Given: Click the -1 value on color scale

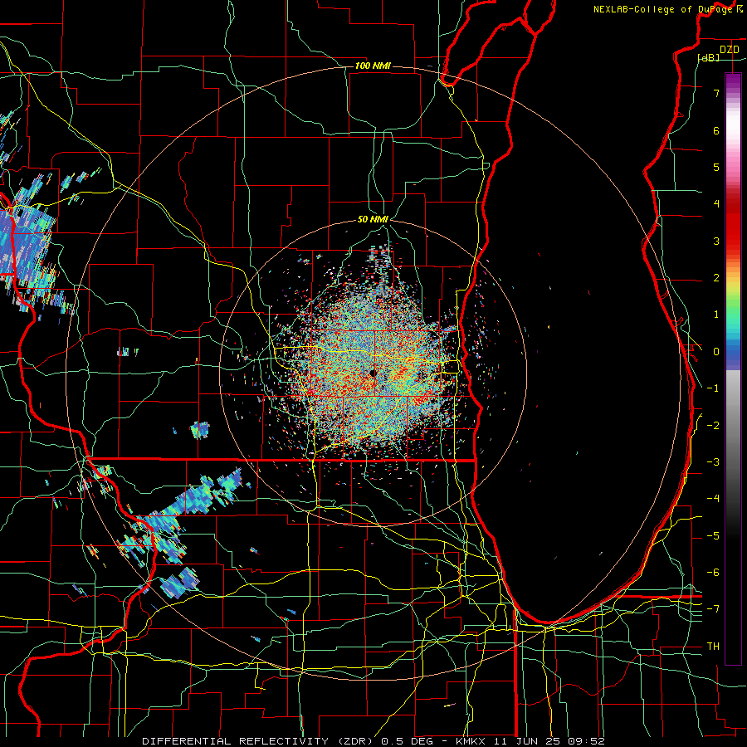Looking at the screenshot, I should click(713, 388).
